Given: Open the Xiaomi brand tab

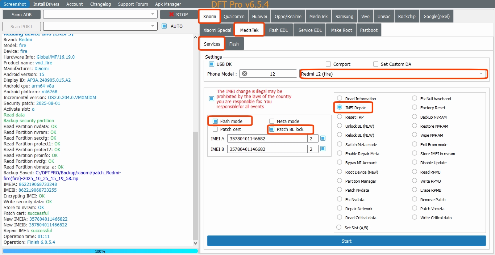Looking at the screenshot, I should point(209,16).
